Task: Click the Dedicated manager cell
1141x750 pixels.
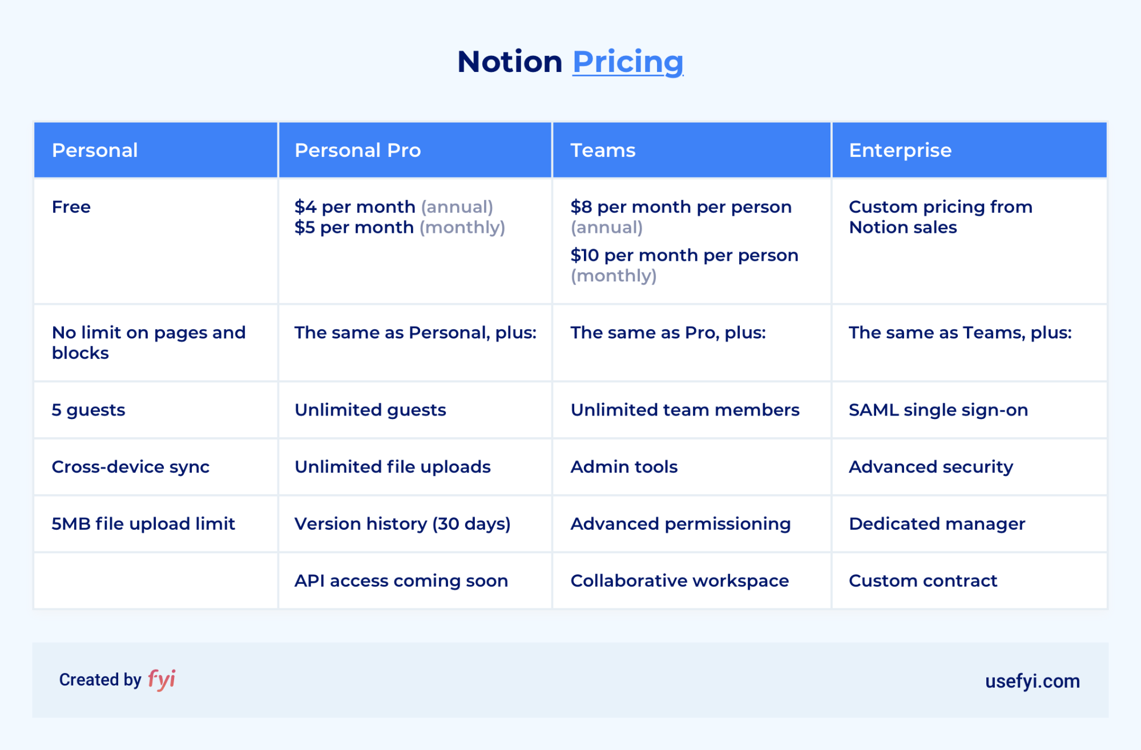Action: point(969,524)
